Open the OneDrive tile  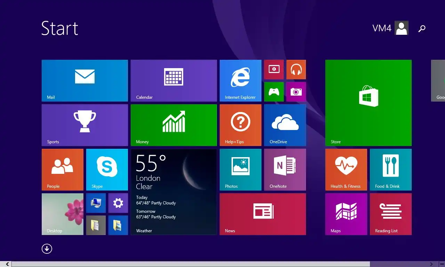pos(285,125)
